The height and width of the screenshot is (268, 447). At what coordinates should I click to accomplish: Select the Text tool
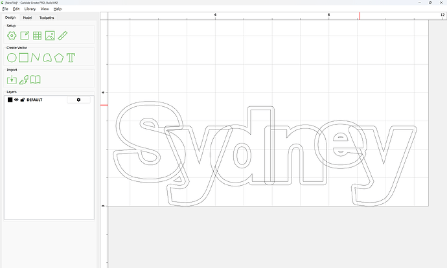71,58
